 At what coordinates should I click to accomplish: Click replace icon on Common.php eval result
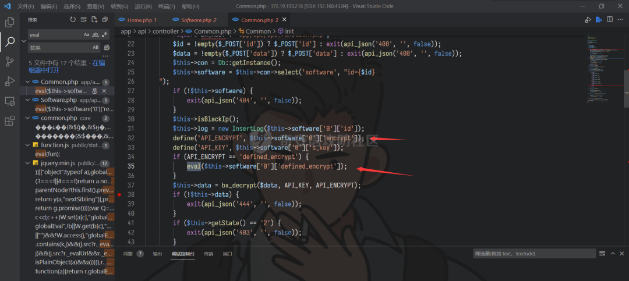[x=94, y=91]
